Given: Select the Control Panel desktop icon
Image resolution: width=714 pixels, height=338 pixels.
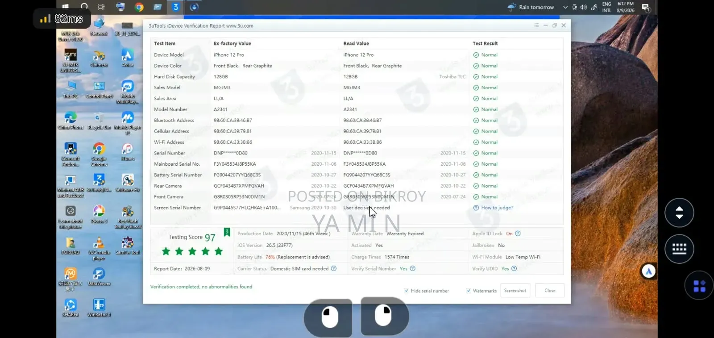Looking at the screenshot, I should [99, 89].
